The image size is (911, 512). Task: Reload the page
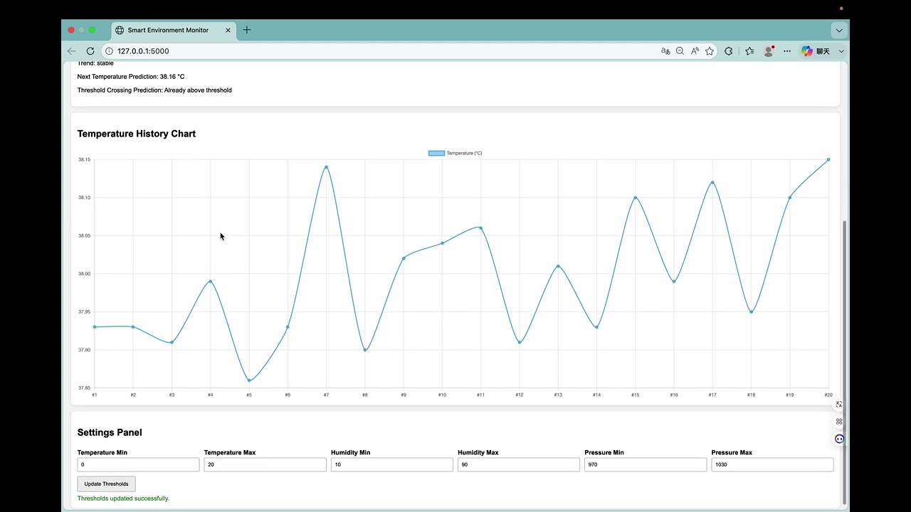coord(90,51)
